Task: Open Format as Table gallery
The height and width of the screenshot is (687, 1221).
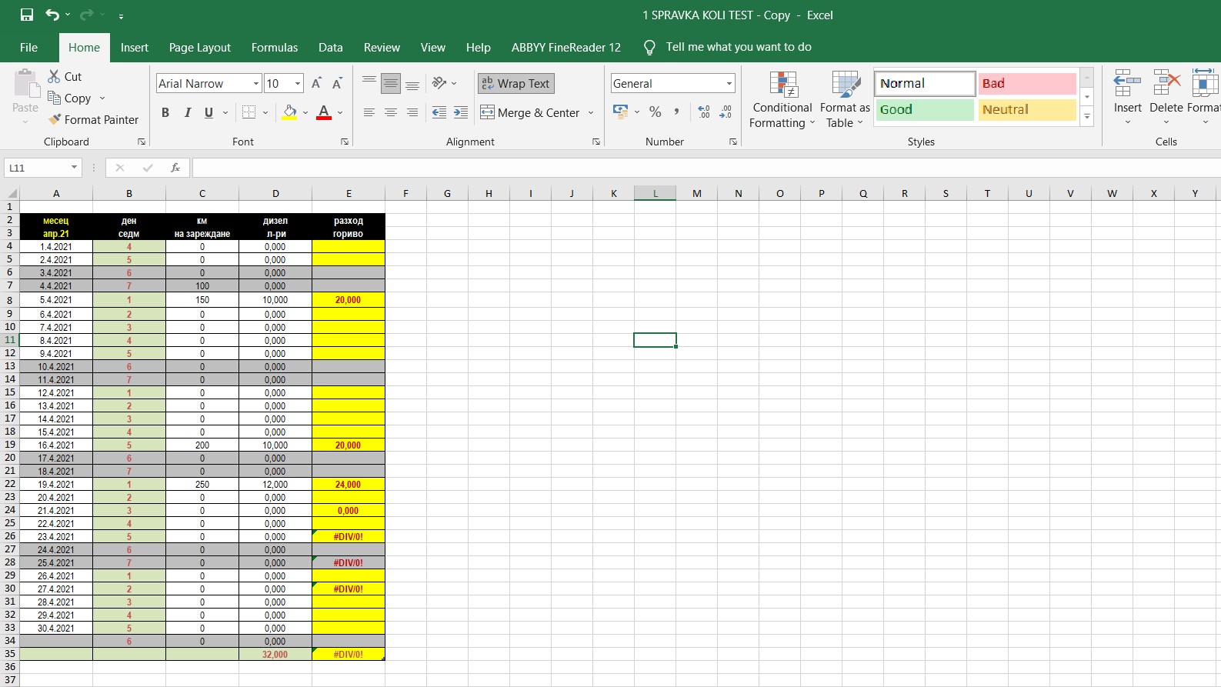Action: point(845,100)
